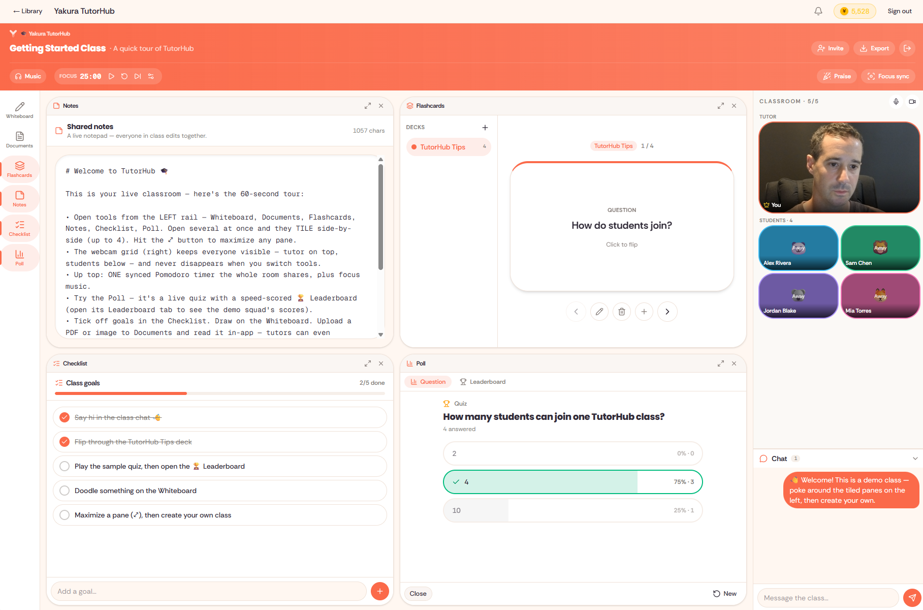This screenshot has width=923, height=610.
Task: Flip the 'How do students join?' flashcard
Action: (622, 227)
